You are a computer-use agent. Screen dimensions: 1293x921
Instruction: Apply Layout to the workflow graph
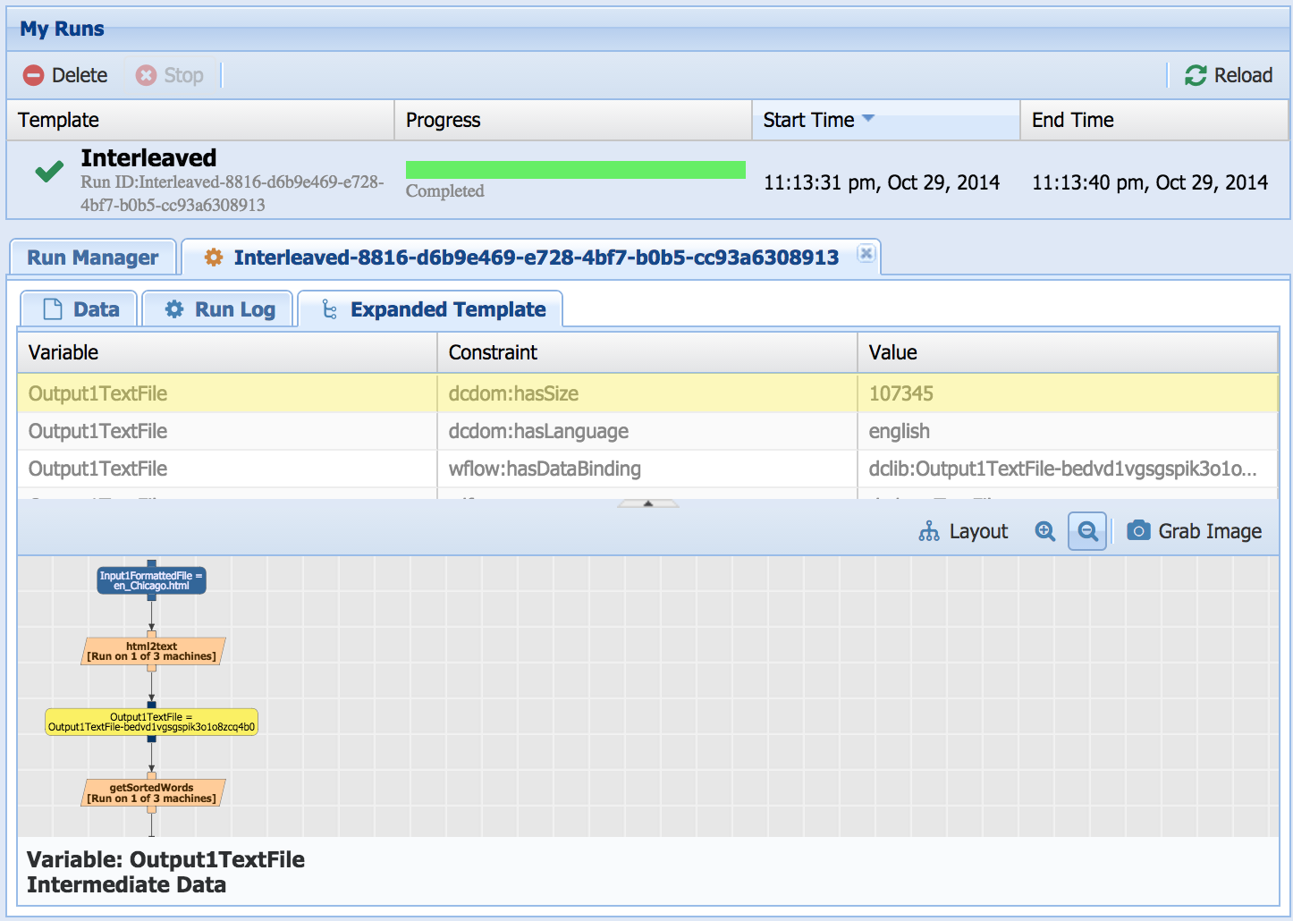[963, 532]
